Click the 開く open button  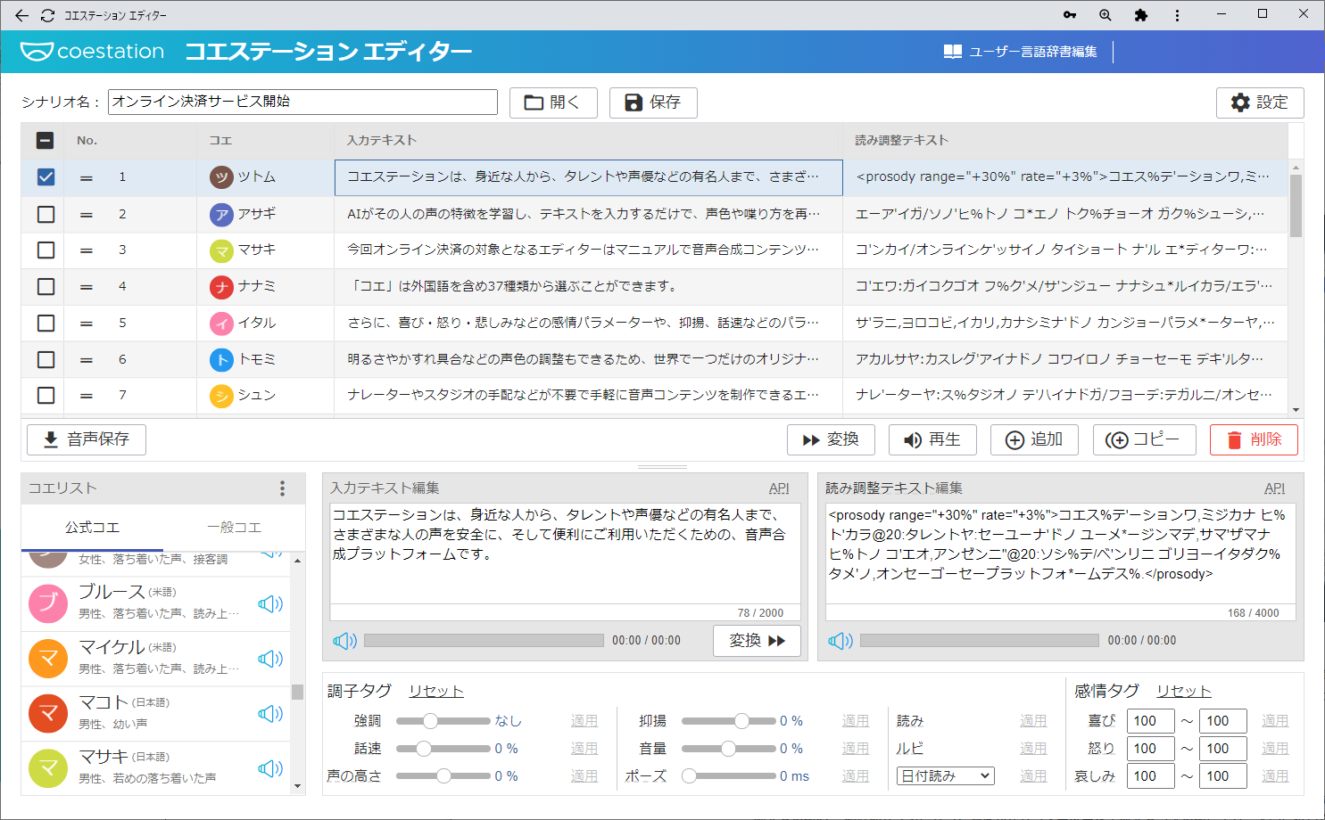click(552, 102)
